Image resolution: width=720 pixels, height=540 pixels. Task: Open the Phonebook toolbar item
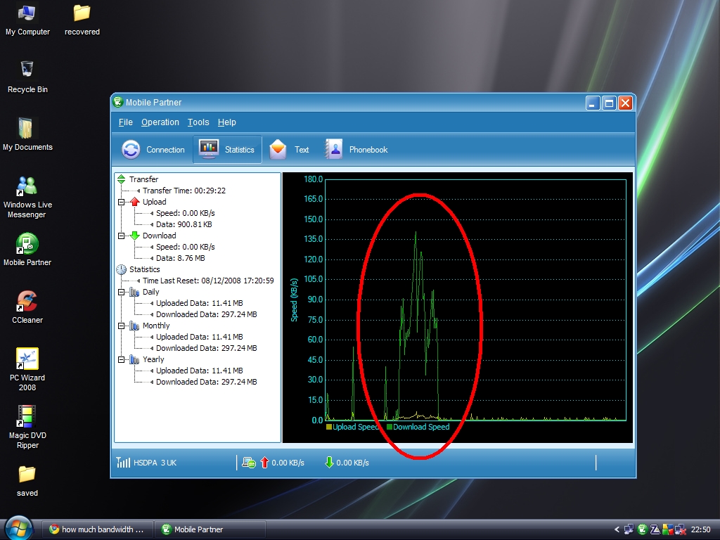pyautogui.click(x=356, y=150)
